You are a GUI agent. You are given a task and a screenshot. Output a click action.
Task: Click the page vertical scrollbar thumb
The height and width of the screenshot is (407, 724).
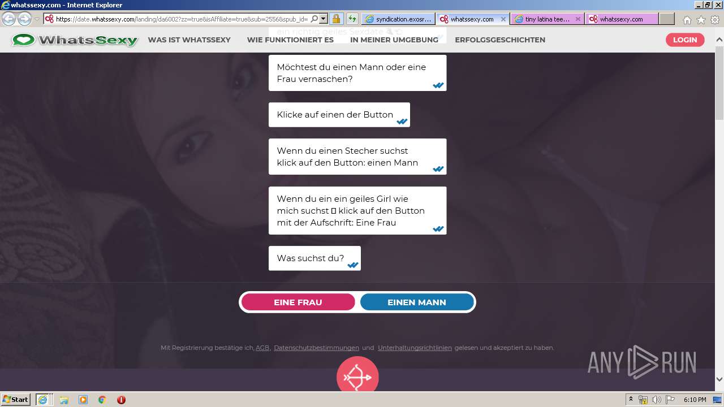[x=719, y=82]
